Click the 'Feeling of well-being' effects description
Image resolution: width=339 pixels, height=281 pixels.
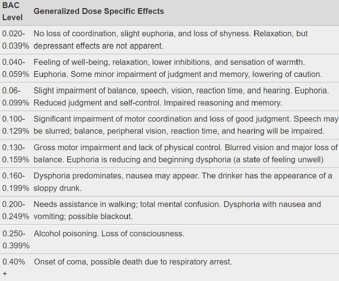tap(178, 68)
